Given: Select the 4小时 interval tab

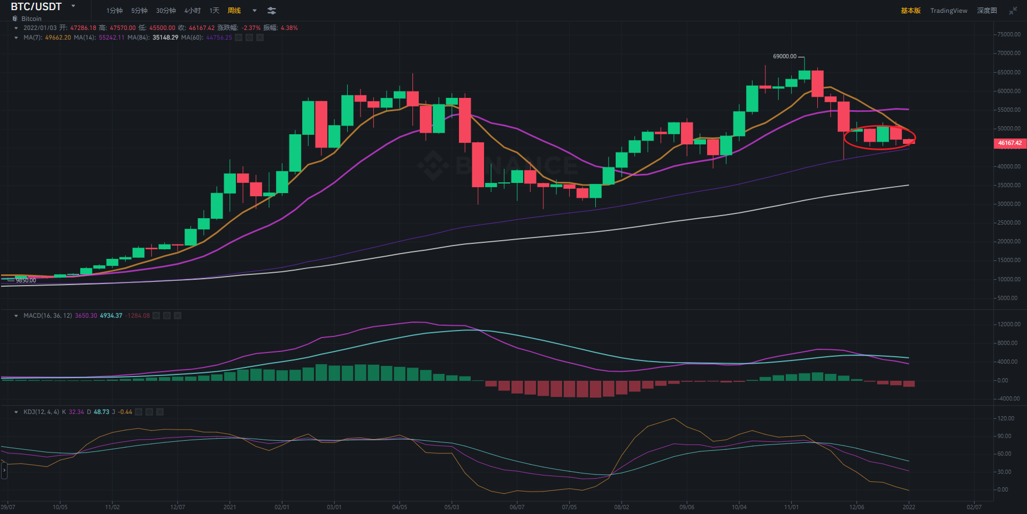Looking at the screenshot, I should click(x=193, y=11).
